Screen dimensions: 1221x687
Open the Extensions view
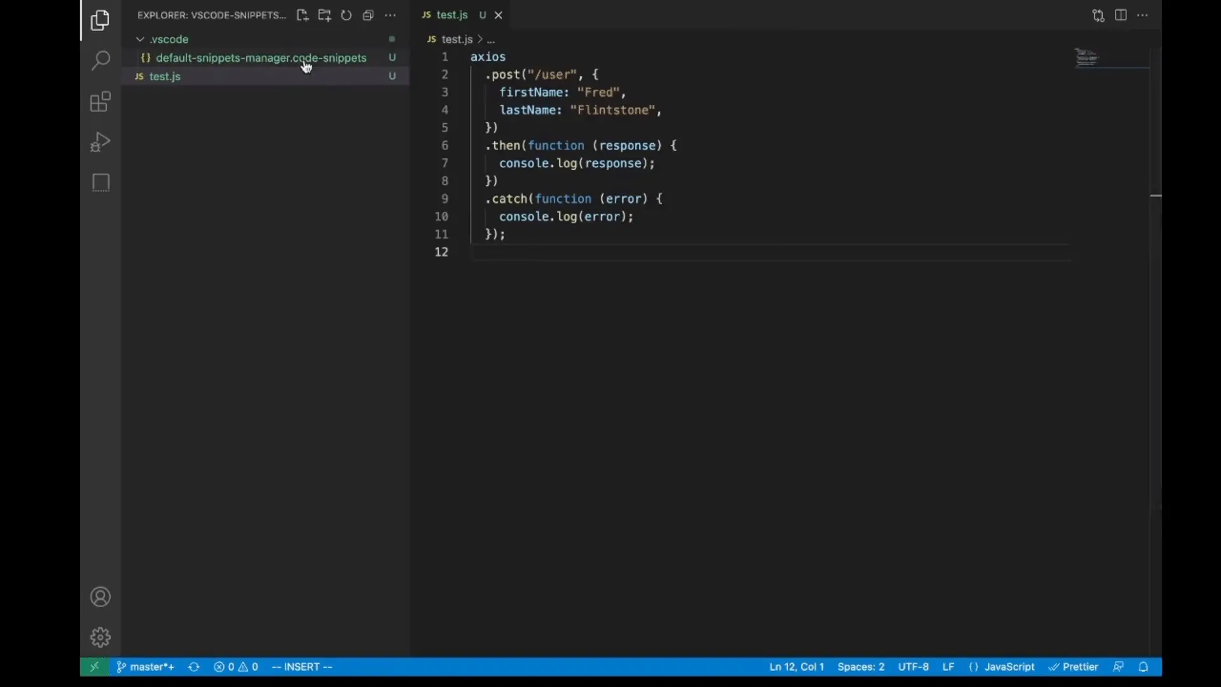click(100, 102)
